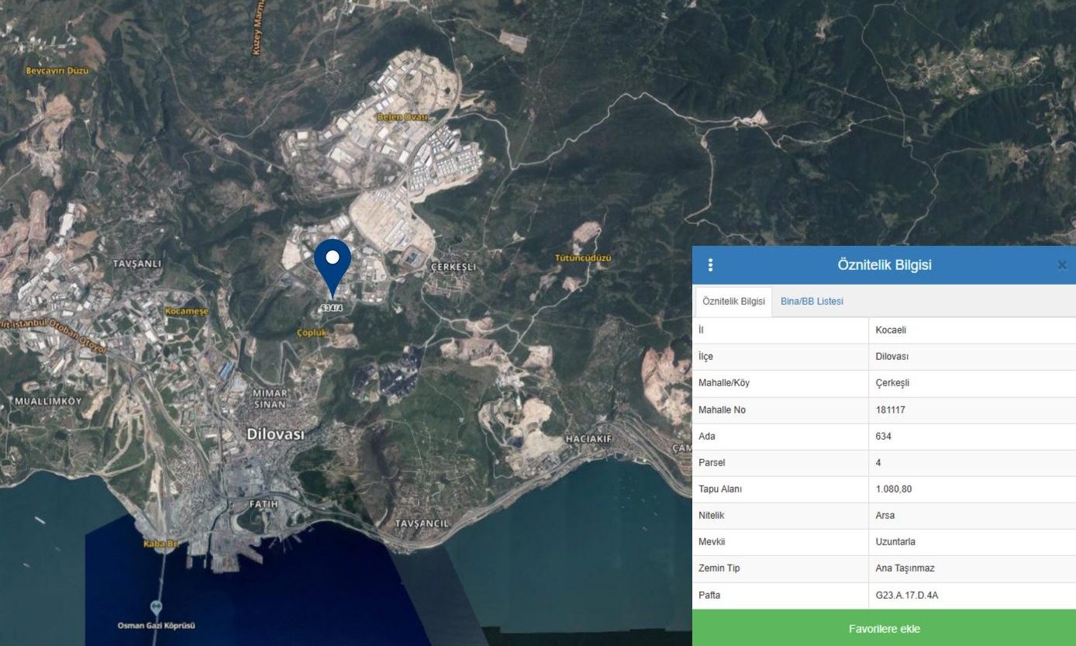Select the Öznitelik Bilgisi tab
The width and height of the screenshot is (1076, 646).
pyautogui.click(x=733, y=301)
